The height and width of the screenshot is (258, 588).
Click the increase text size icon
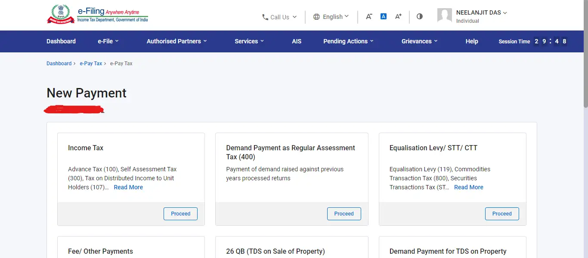coord(398,16)
